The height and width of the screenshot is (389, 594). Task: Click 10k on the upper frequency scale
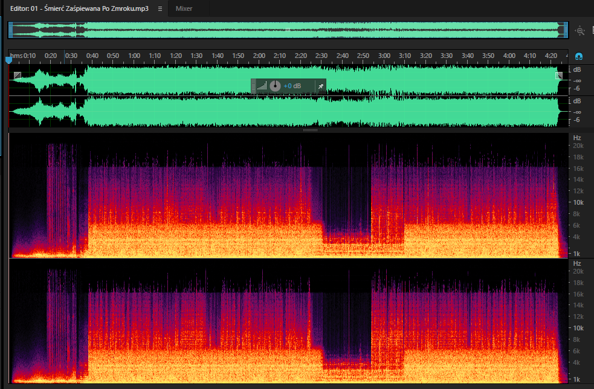pos(578,202)
